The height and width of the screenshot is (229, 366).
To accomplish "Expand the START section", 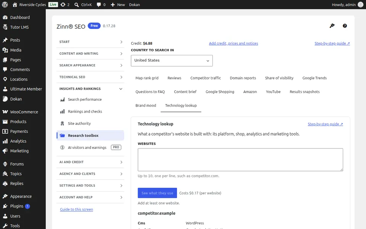I will tap(90, 42).
